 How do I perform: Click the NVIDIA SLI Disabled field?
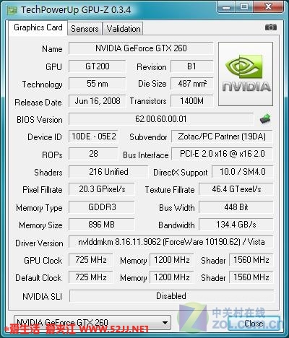[171, 296]
